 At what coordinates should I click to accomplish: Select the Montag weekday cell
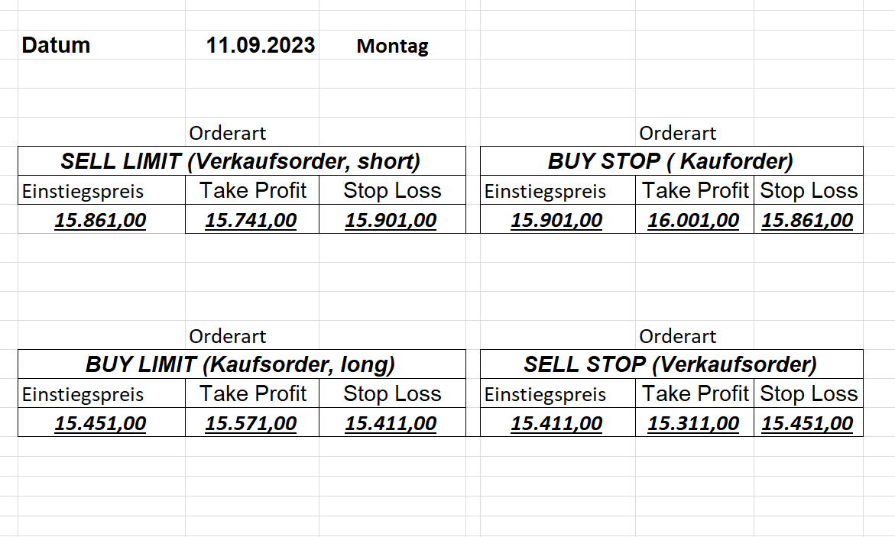(392, 46)
